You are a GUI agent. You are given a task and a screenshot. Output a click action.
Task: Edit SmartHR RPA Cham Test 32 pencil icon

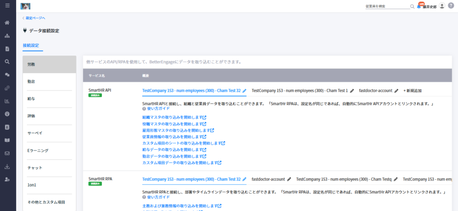click(245, 179)
